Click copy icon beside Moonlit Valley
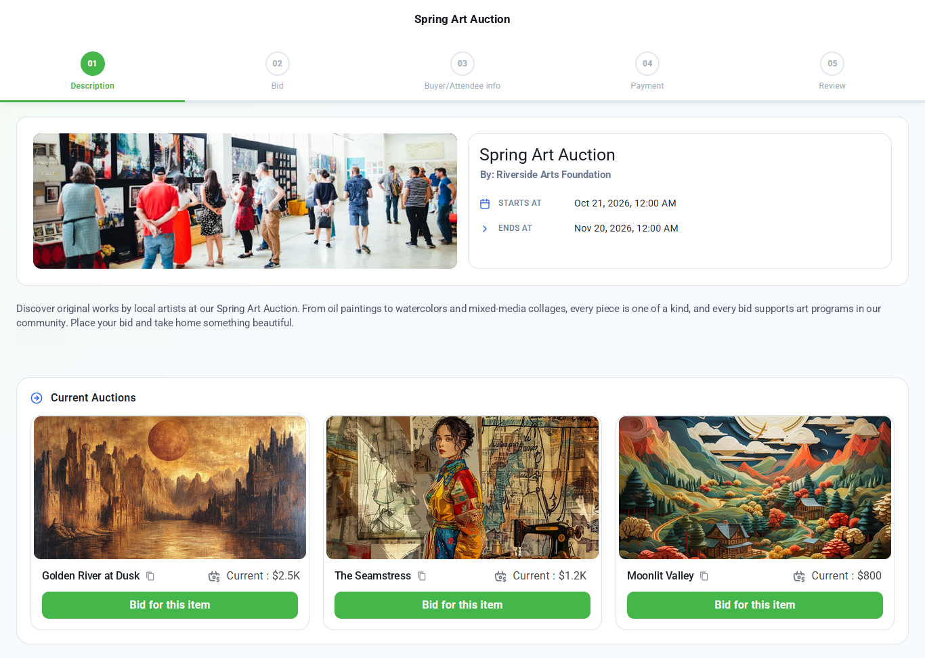925x658 pixels. click(704, 576)
